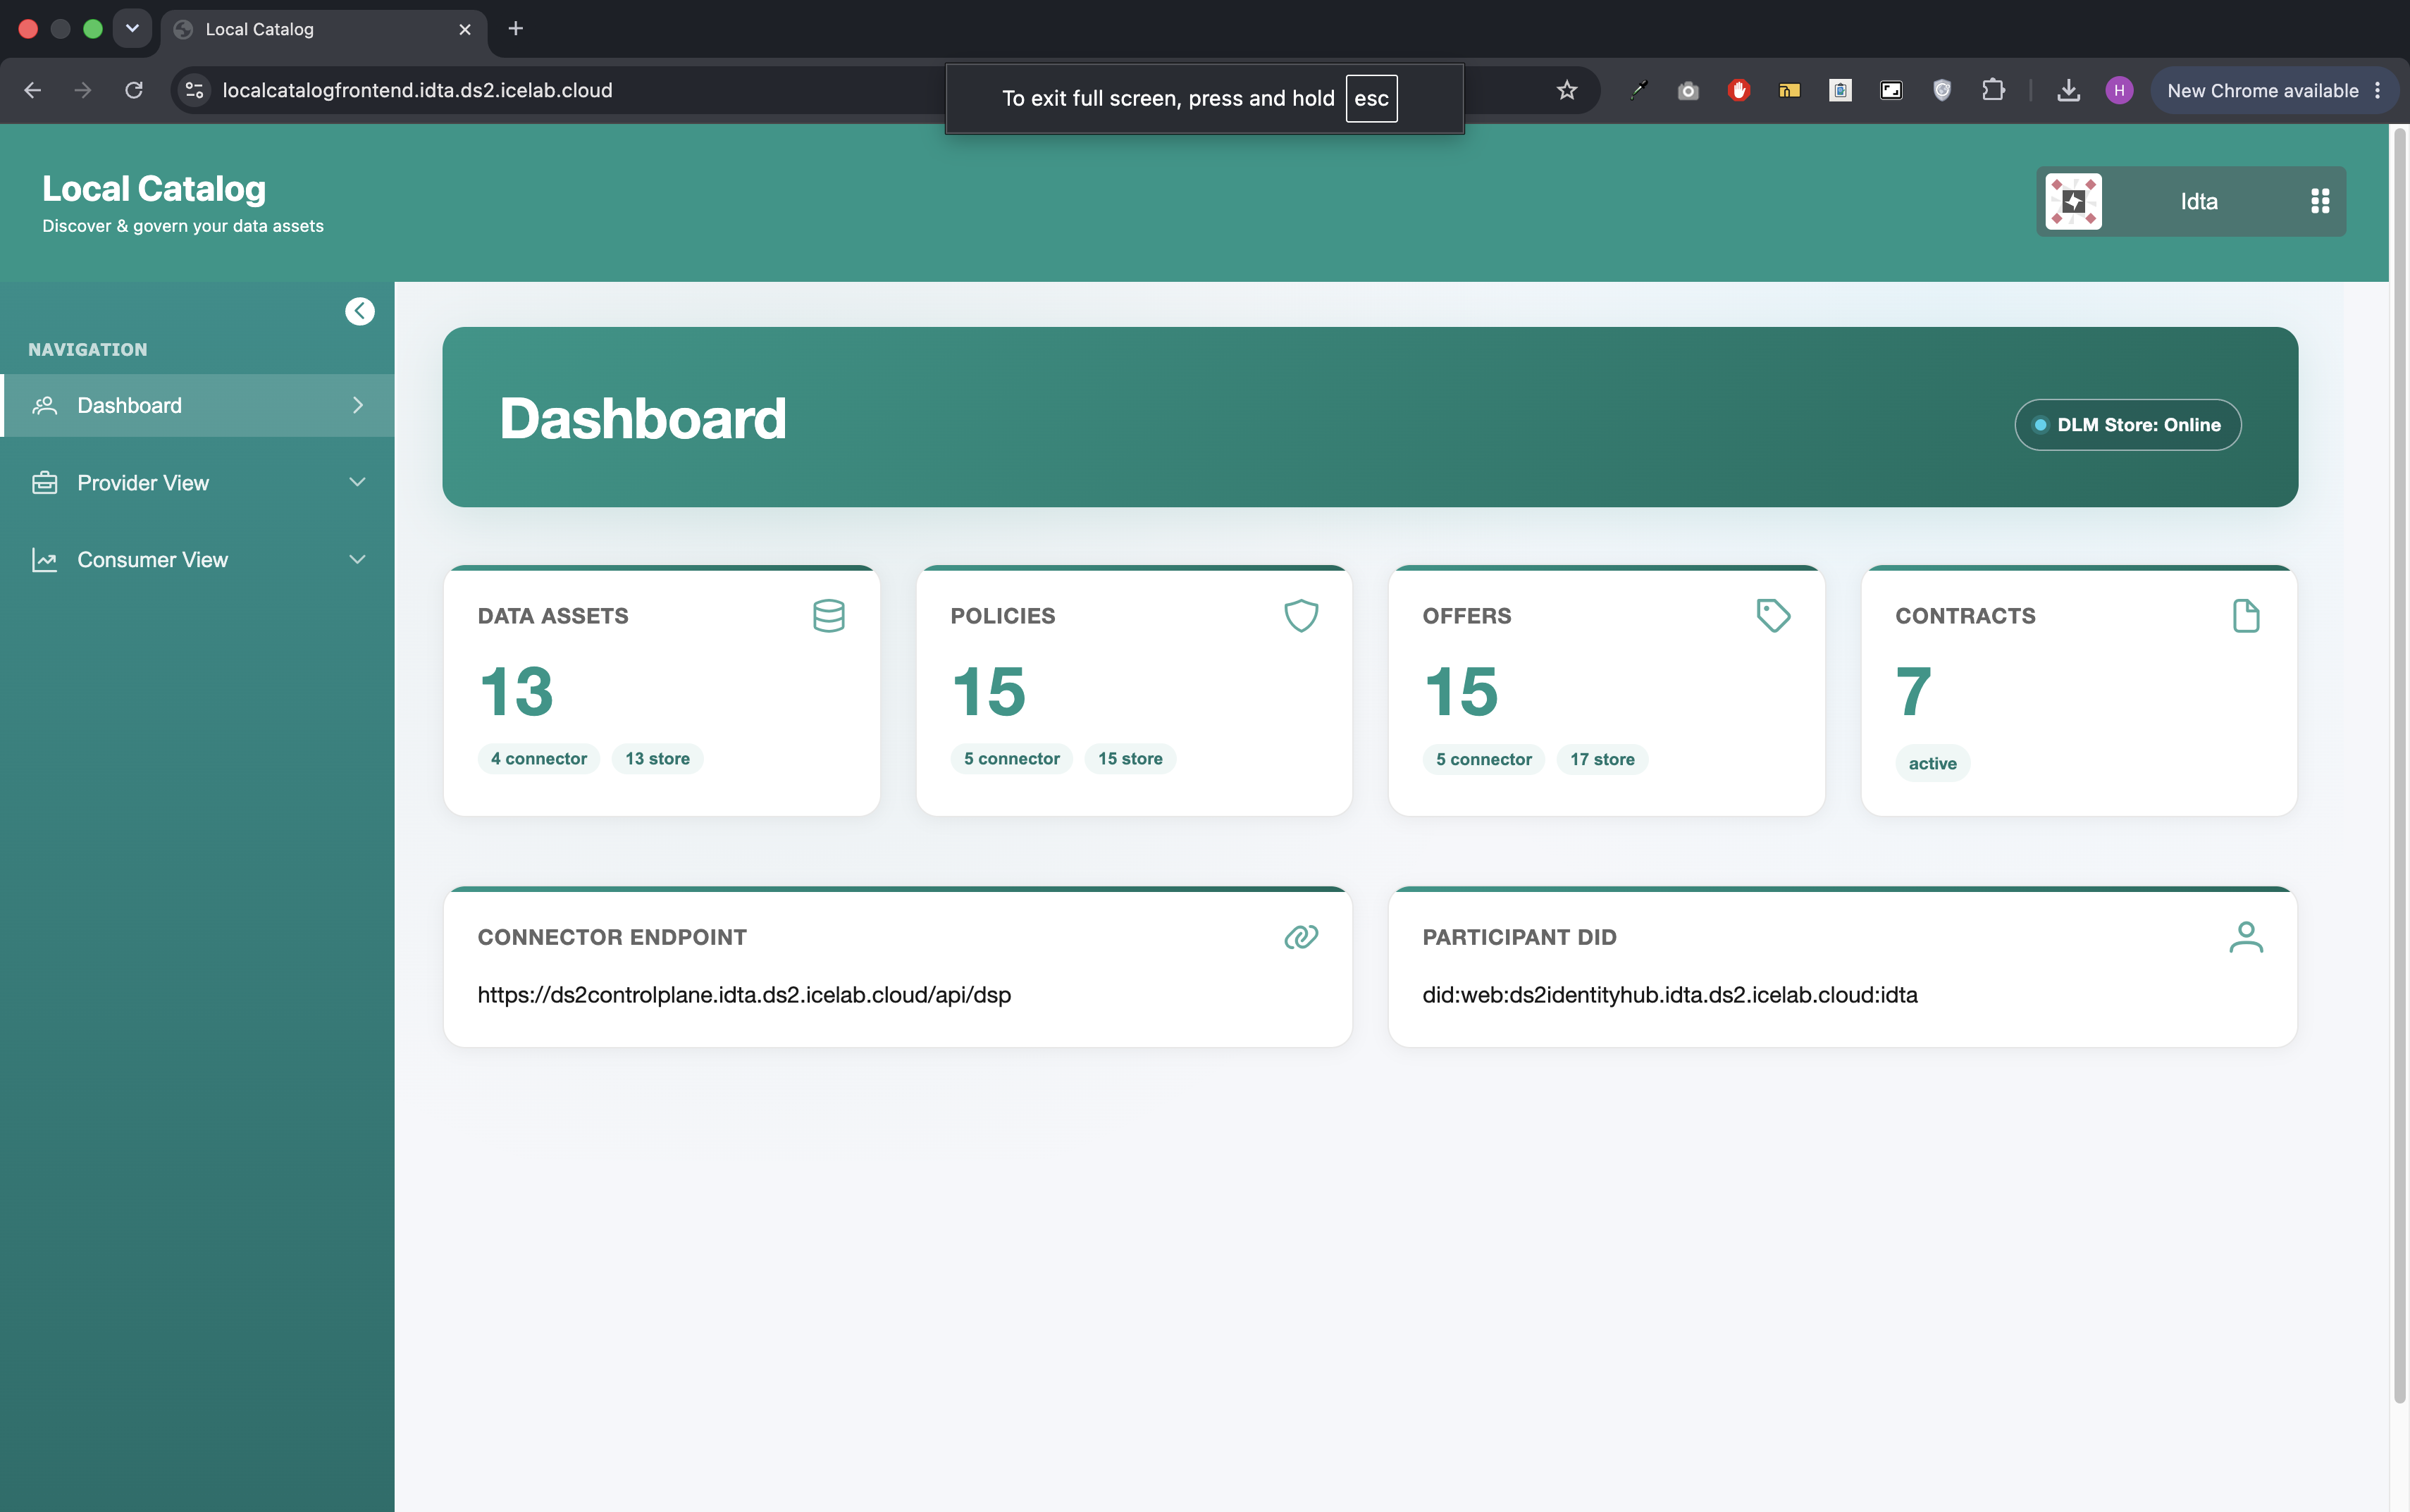This screenshot has height=1512, width=2410.
Task: Click the Contracts document icon
Action: tap(2246, 615)
